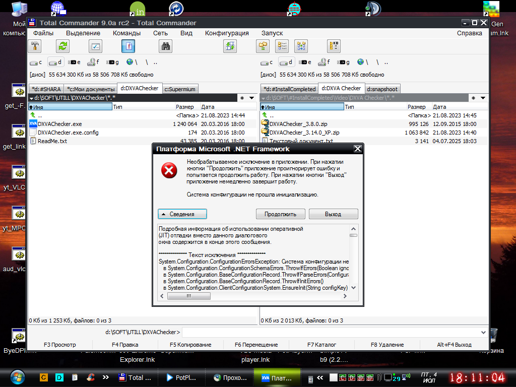Open right panel path dropdown arrow
This screenshot has width=516, height=387.
483,98
